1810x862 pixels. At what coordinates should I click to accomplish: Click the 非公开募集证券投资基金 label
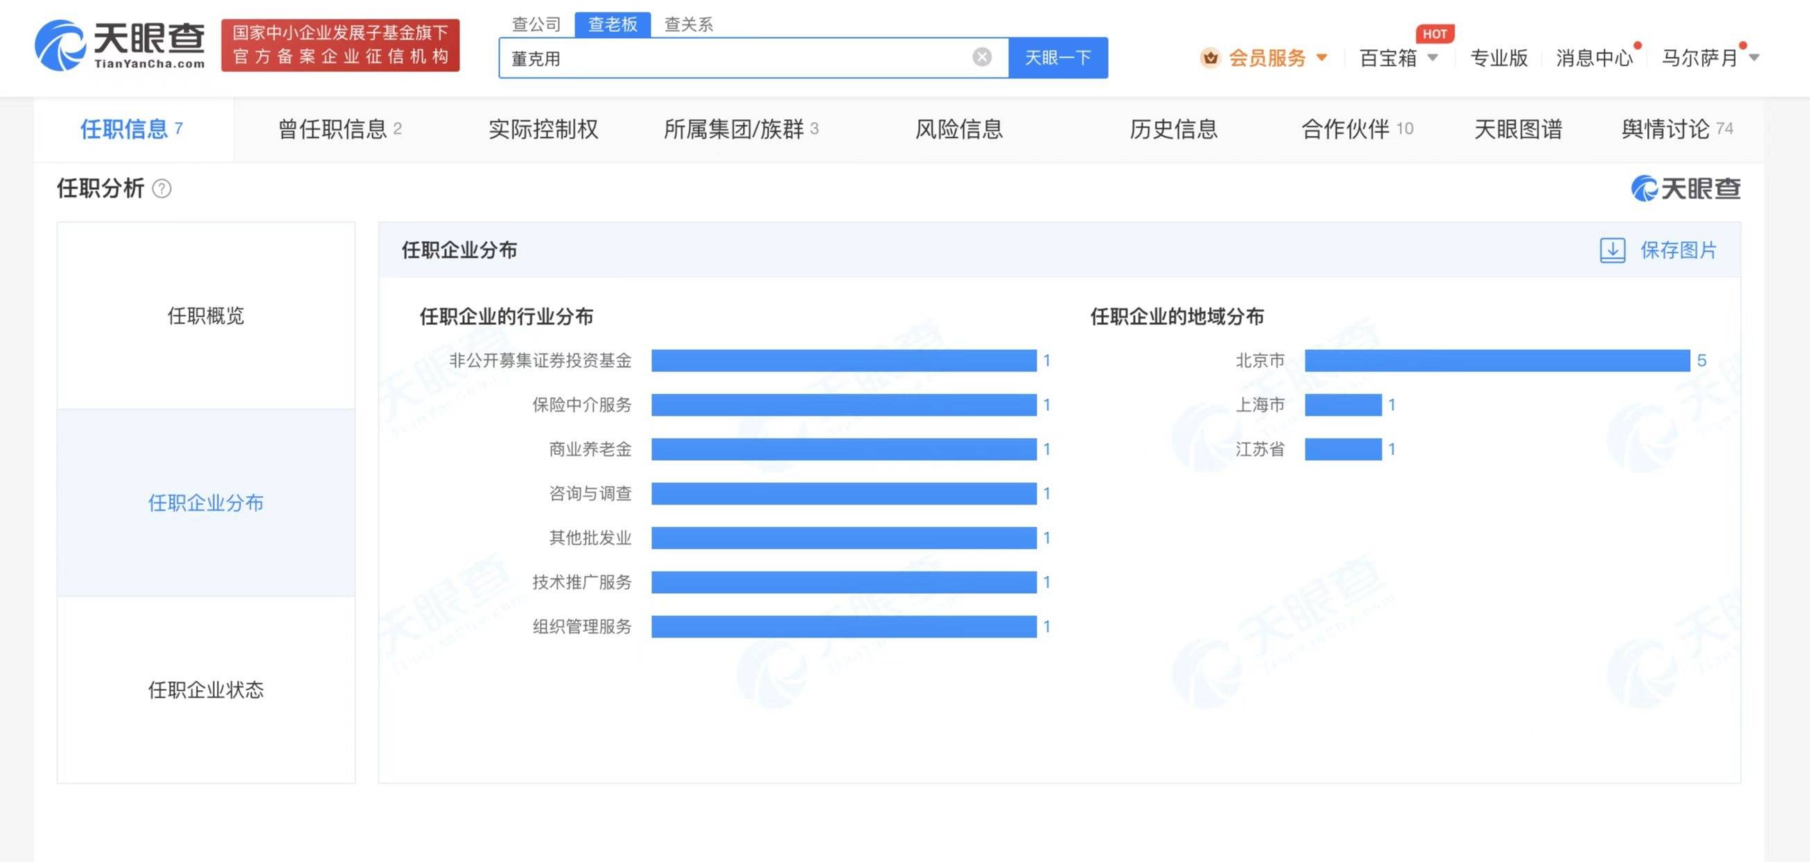pos(541,360)
